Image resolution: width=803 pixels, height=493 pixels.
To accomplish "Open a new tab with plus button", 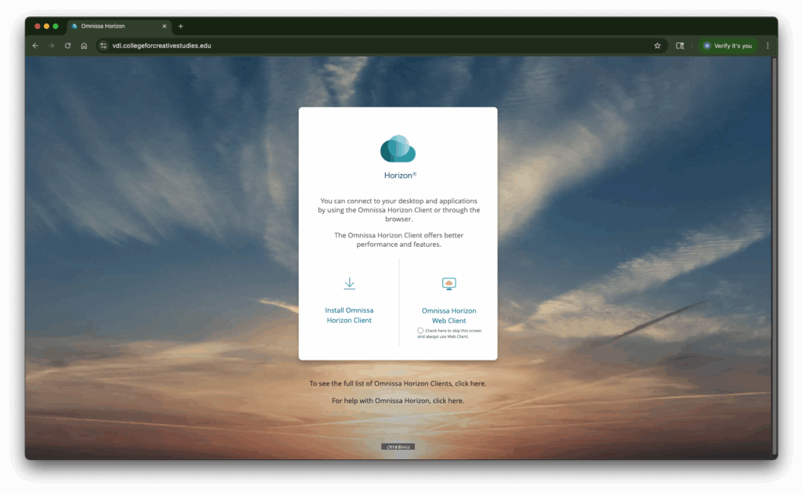I will [180, 26].
